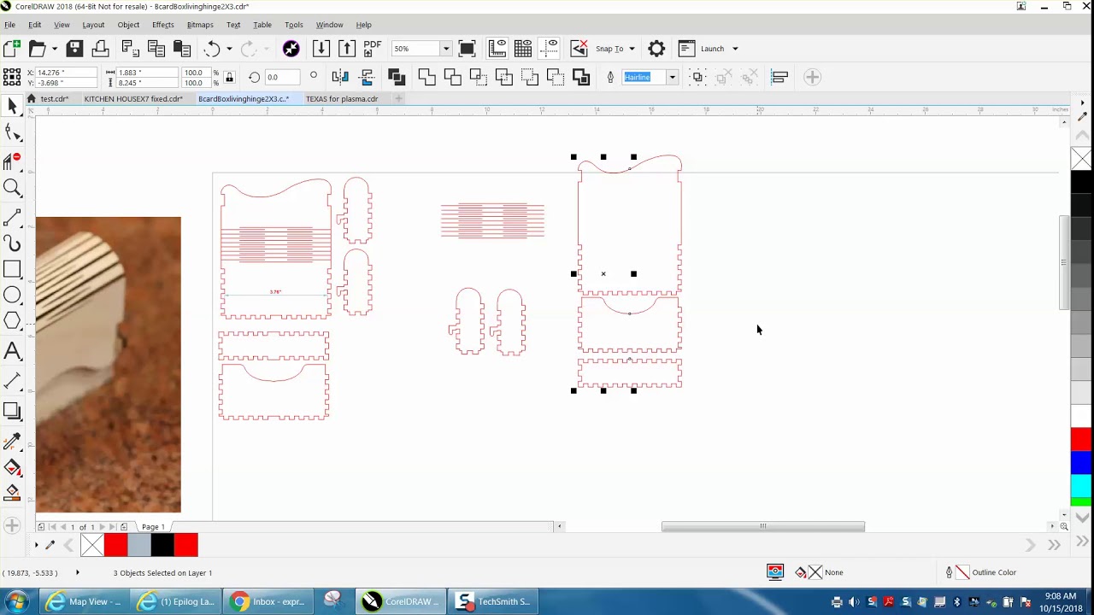The image size is (1094, 615).
Task: Choose the Artistic Media tool
Action: [12, 243]
